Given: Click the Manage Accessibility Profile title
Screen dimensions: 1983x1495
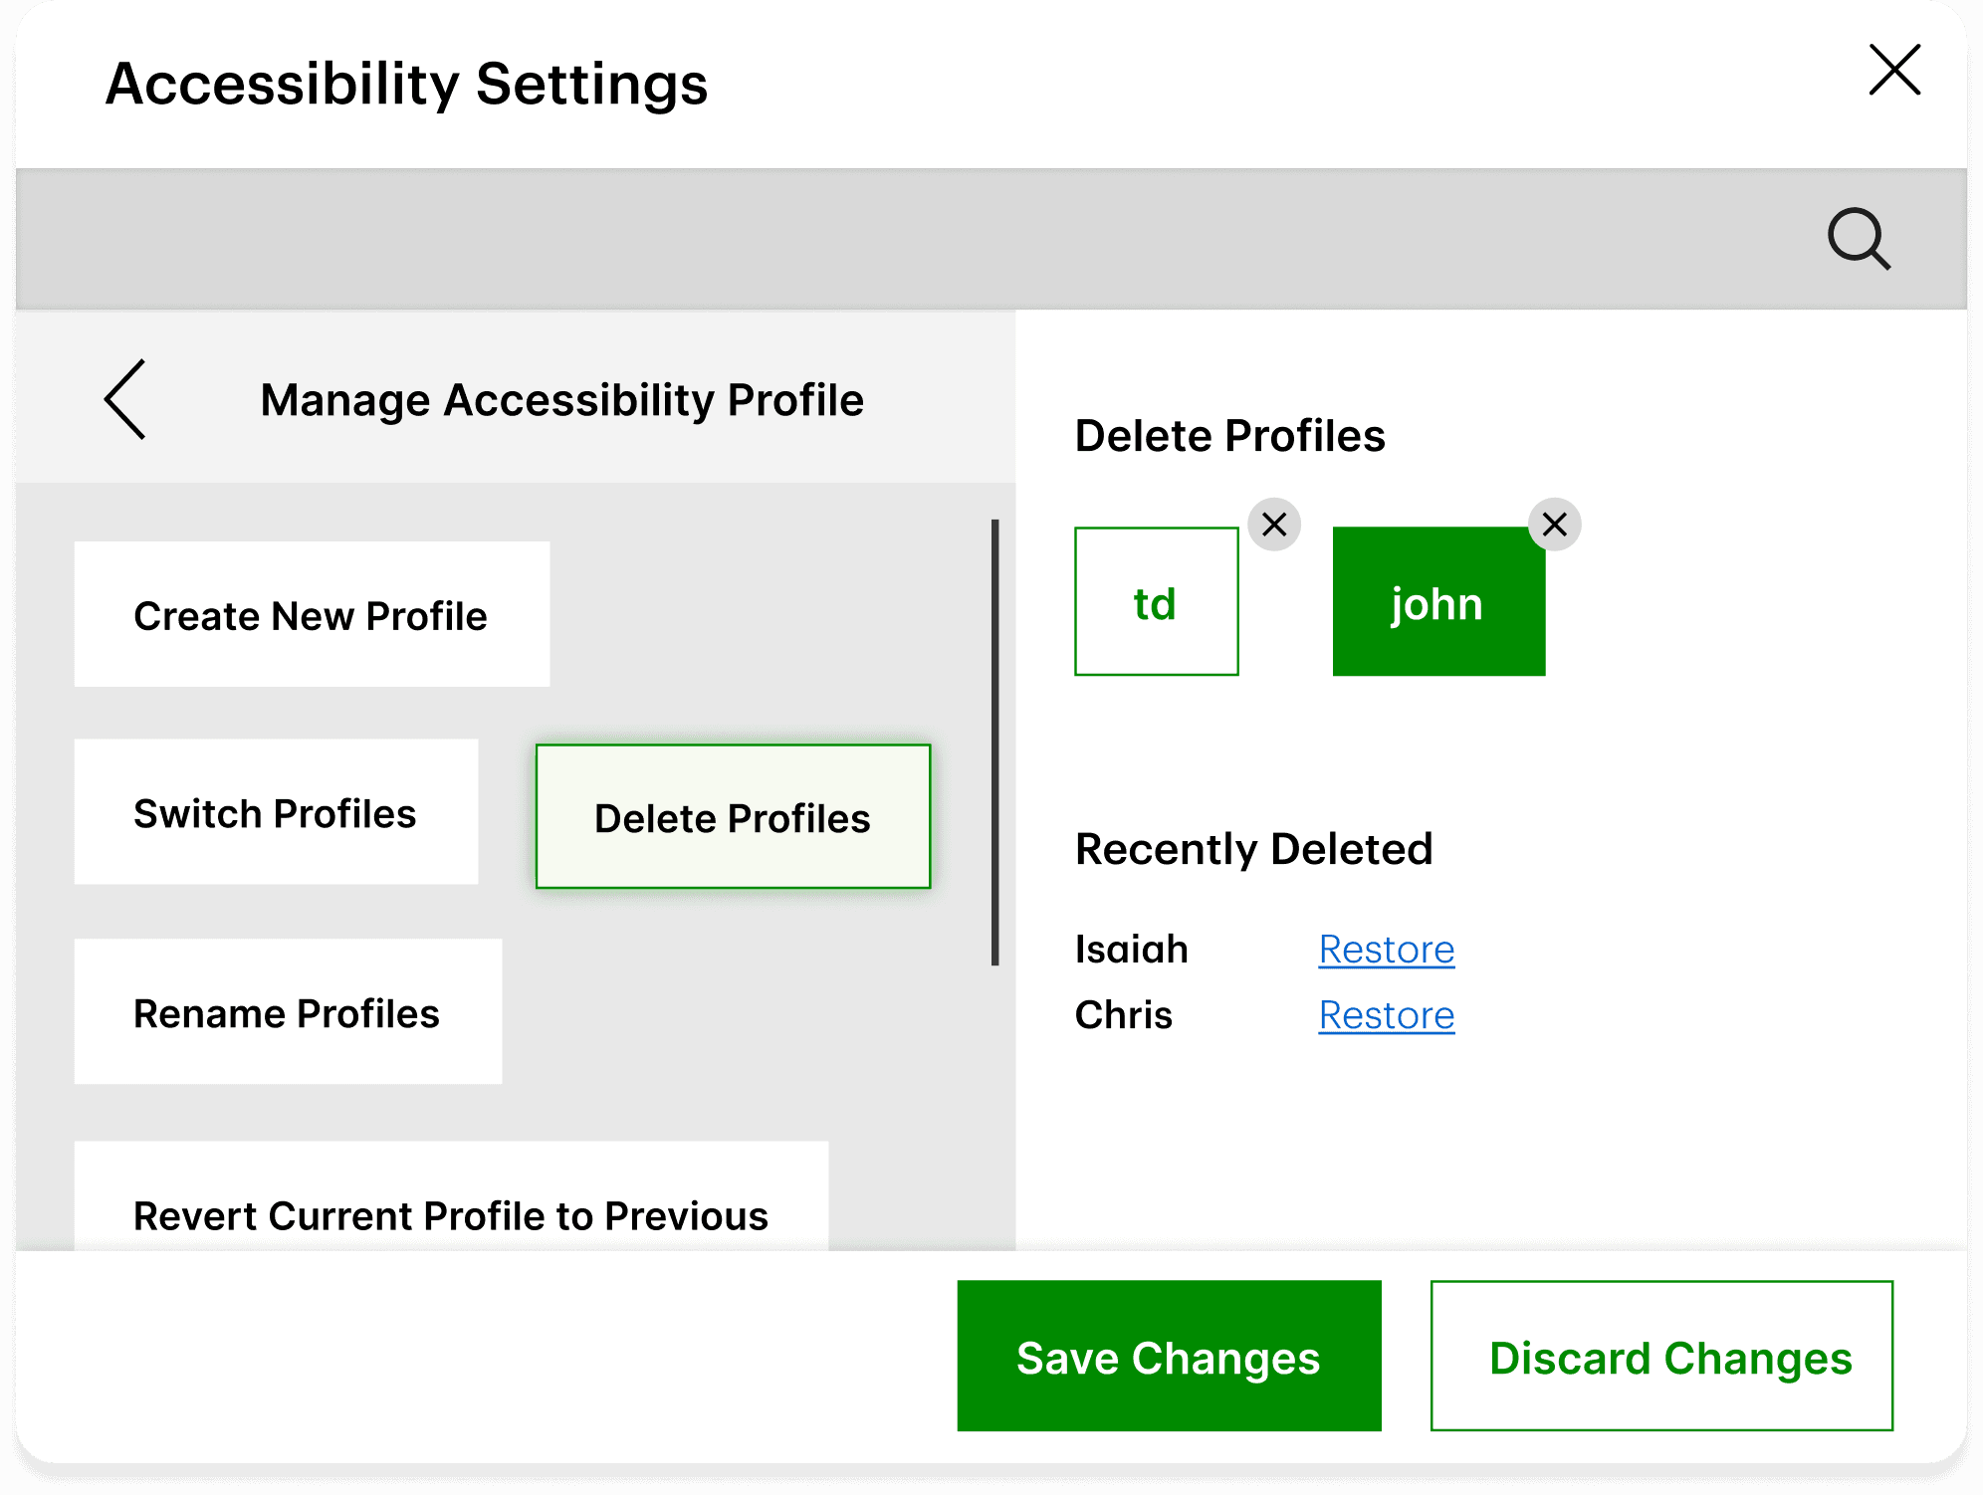Looking at the screenshot, I should (562, 400).
